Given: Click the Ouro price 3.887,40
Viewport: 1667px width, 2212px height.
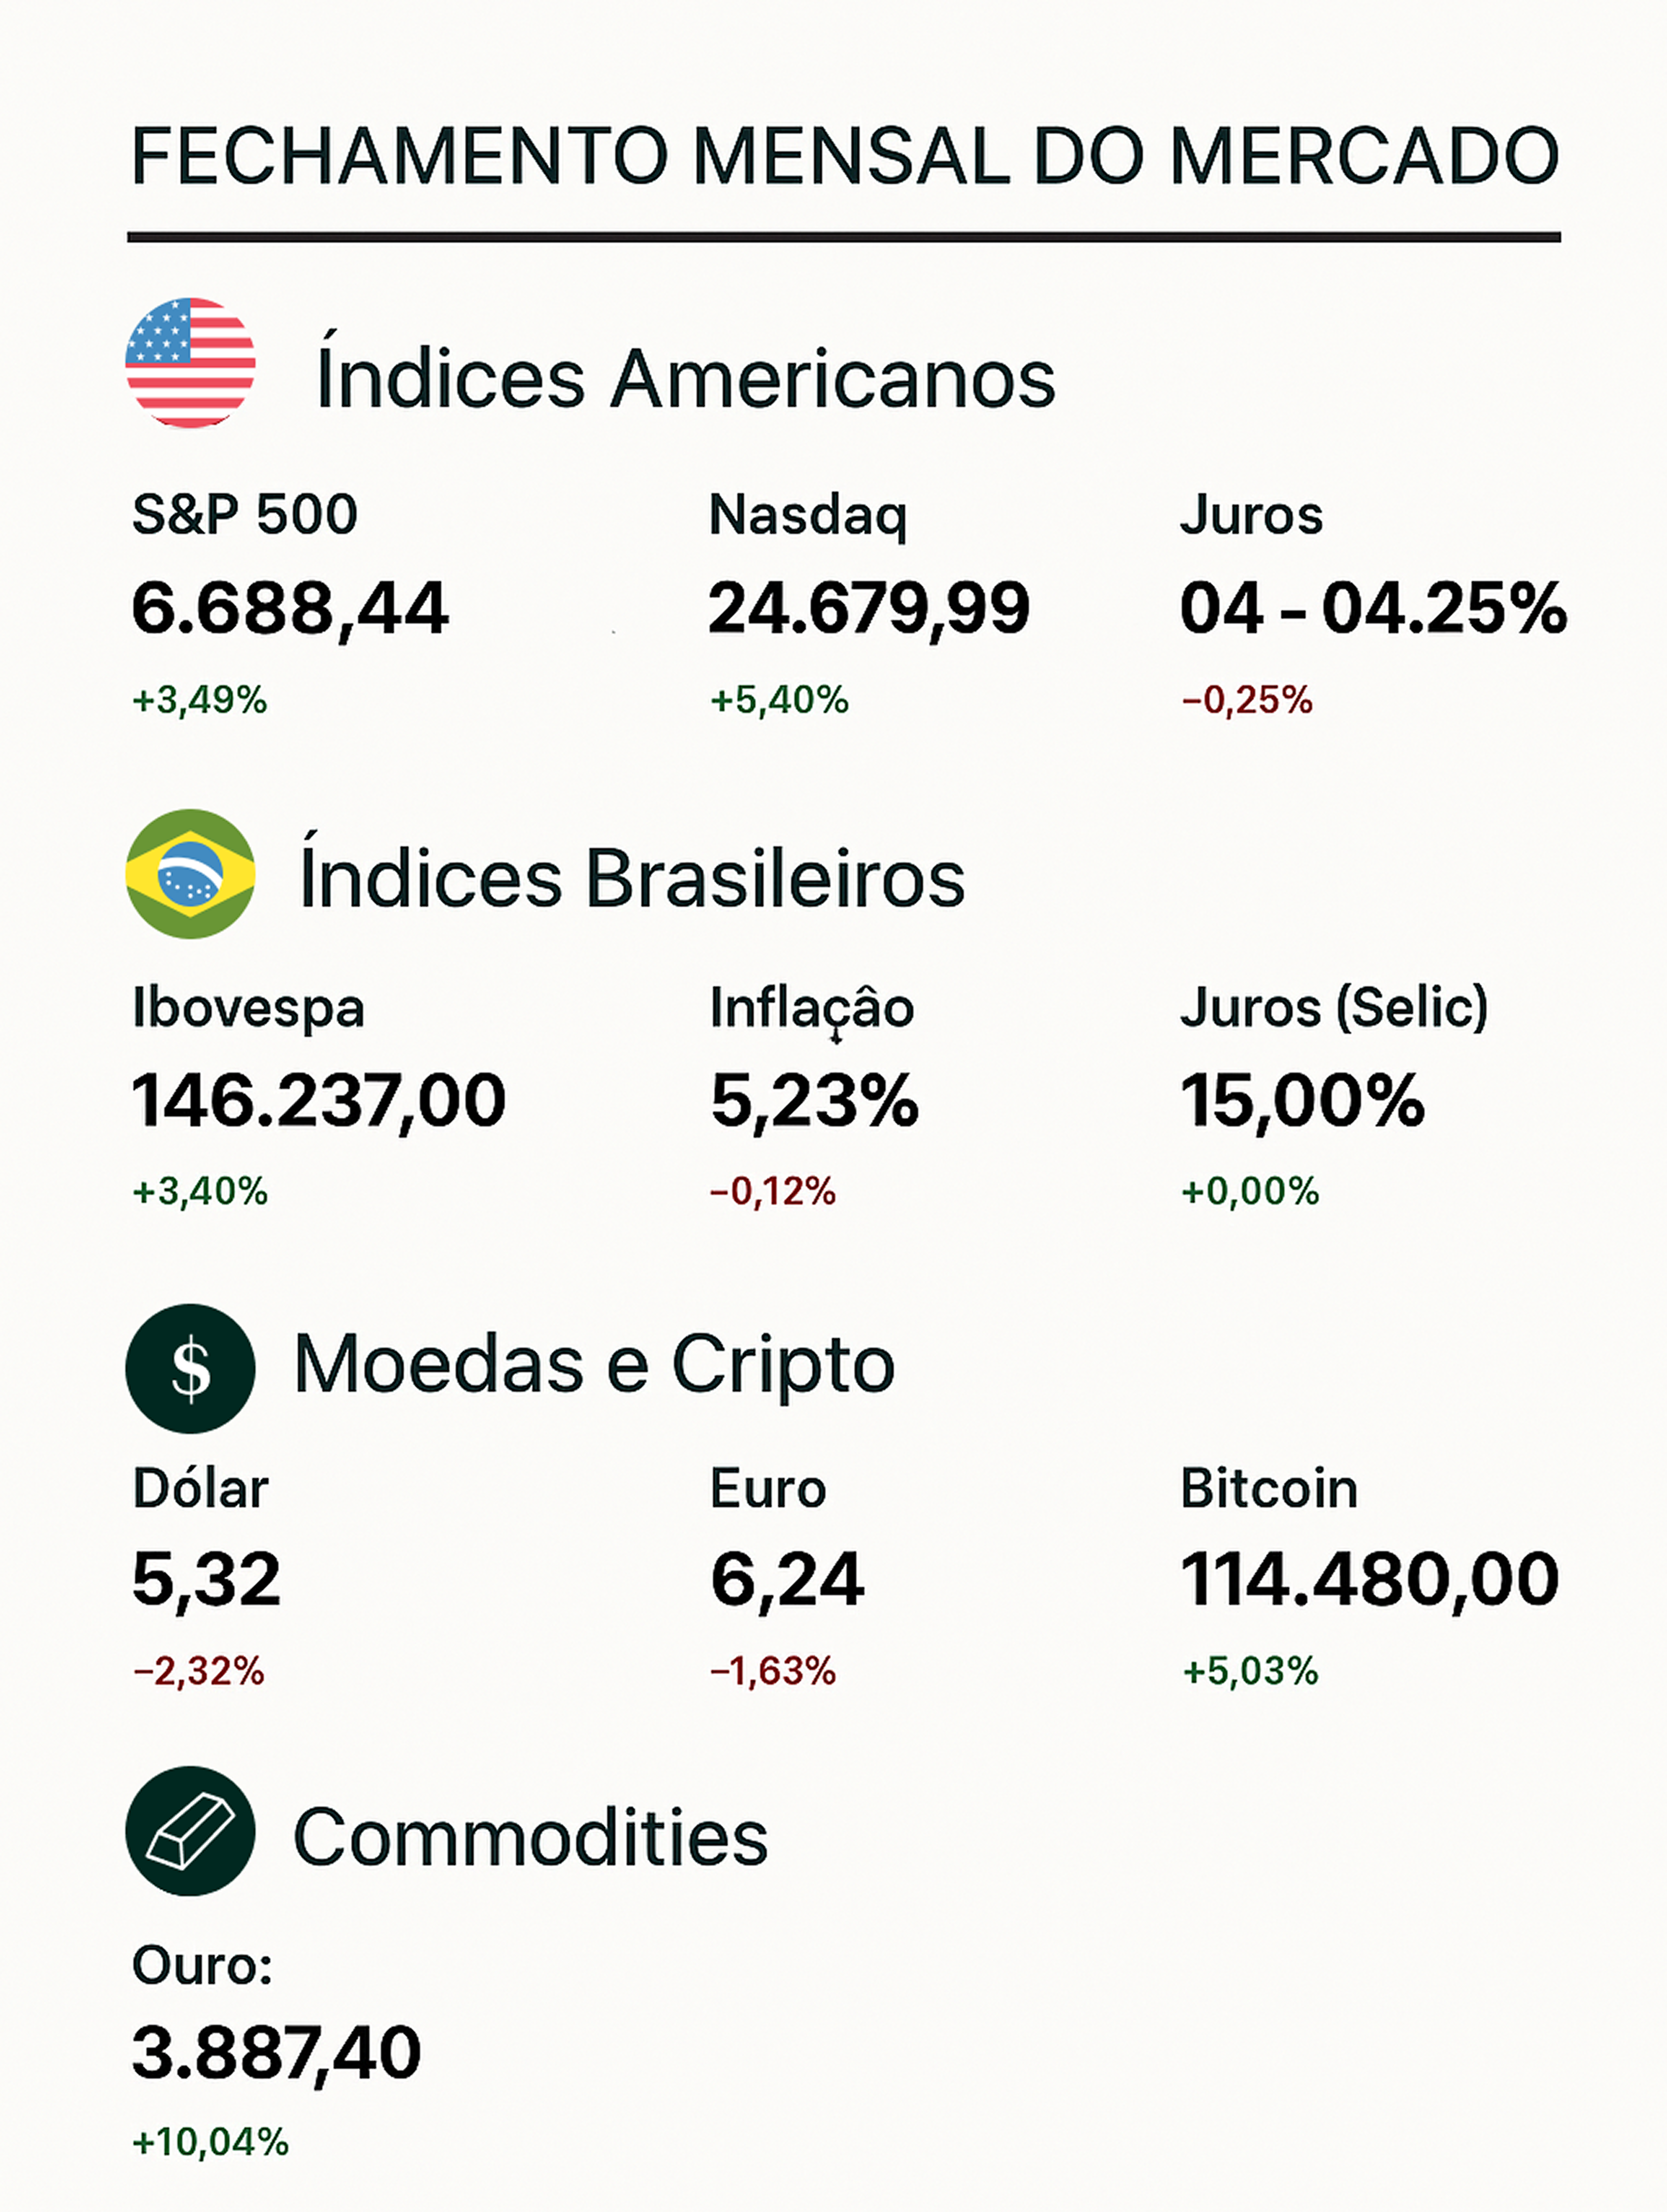Looking at the screenshot, I should pos(276,2053).
